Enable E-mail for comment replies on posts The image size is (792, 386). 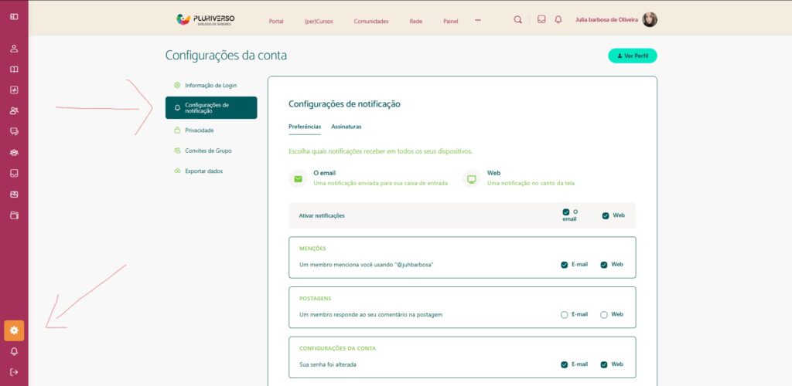pyautogui.click(x=564, y=315)
